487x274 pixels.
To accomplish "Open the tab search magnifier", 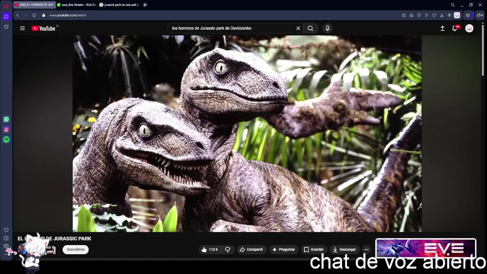I will tap(453, 5).
